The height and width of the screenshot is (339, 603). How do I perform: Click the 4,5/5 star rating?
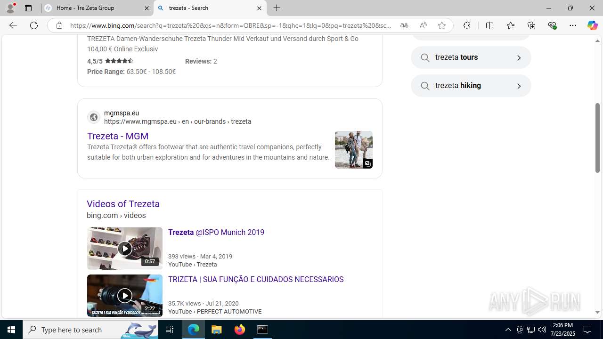[110, 61]
